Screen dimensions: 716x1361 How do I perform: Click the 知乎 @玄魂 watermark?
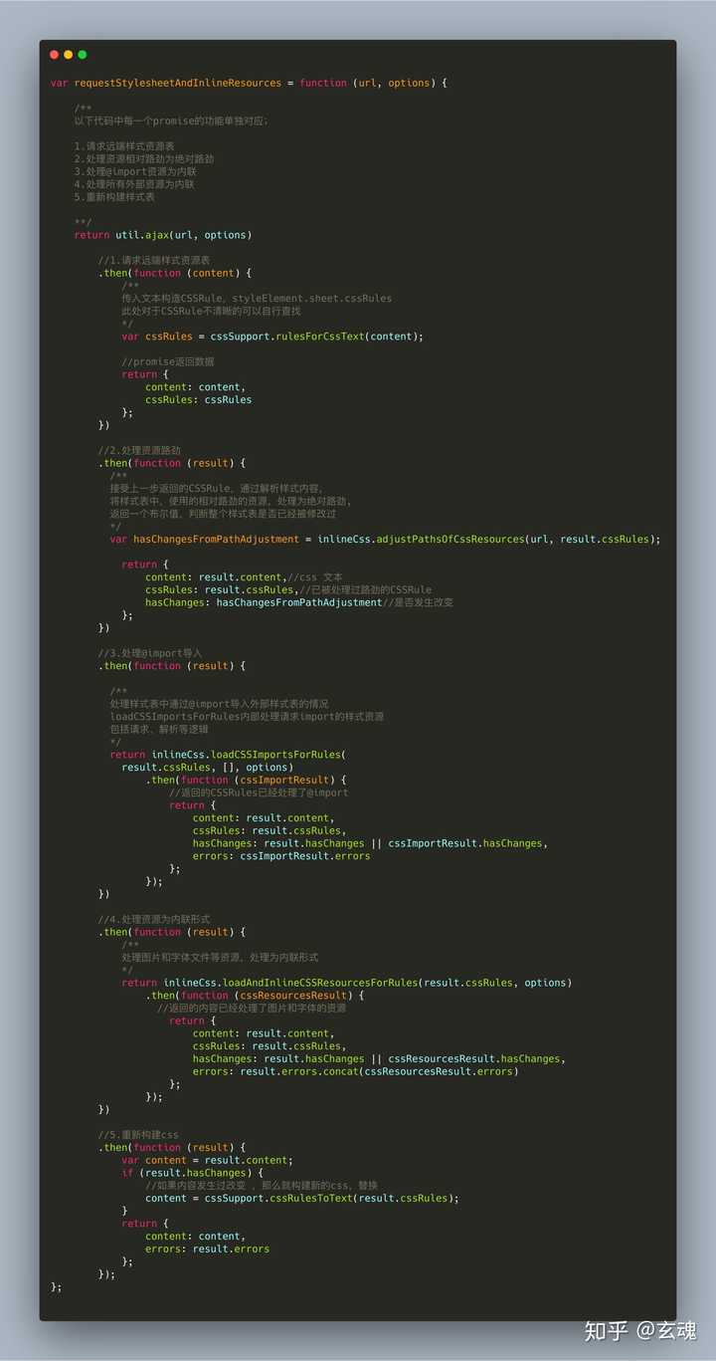[640, 1331]
